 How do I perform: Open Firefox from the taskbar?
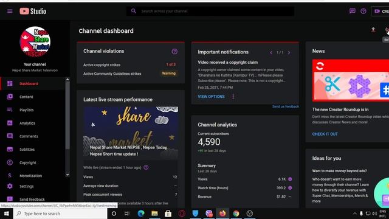click(222, 214)
